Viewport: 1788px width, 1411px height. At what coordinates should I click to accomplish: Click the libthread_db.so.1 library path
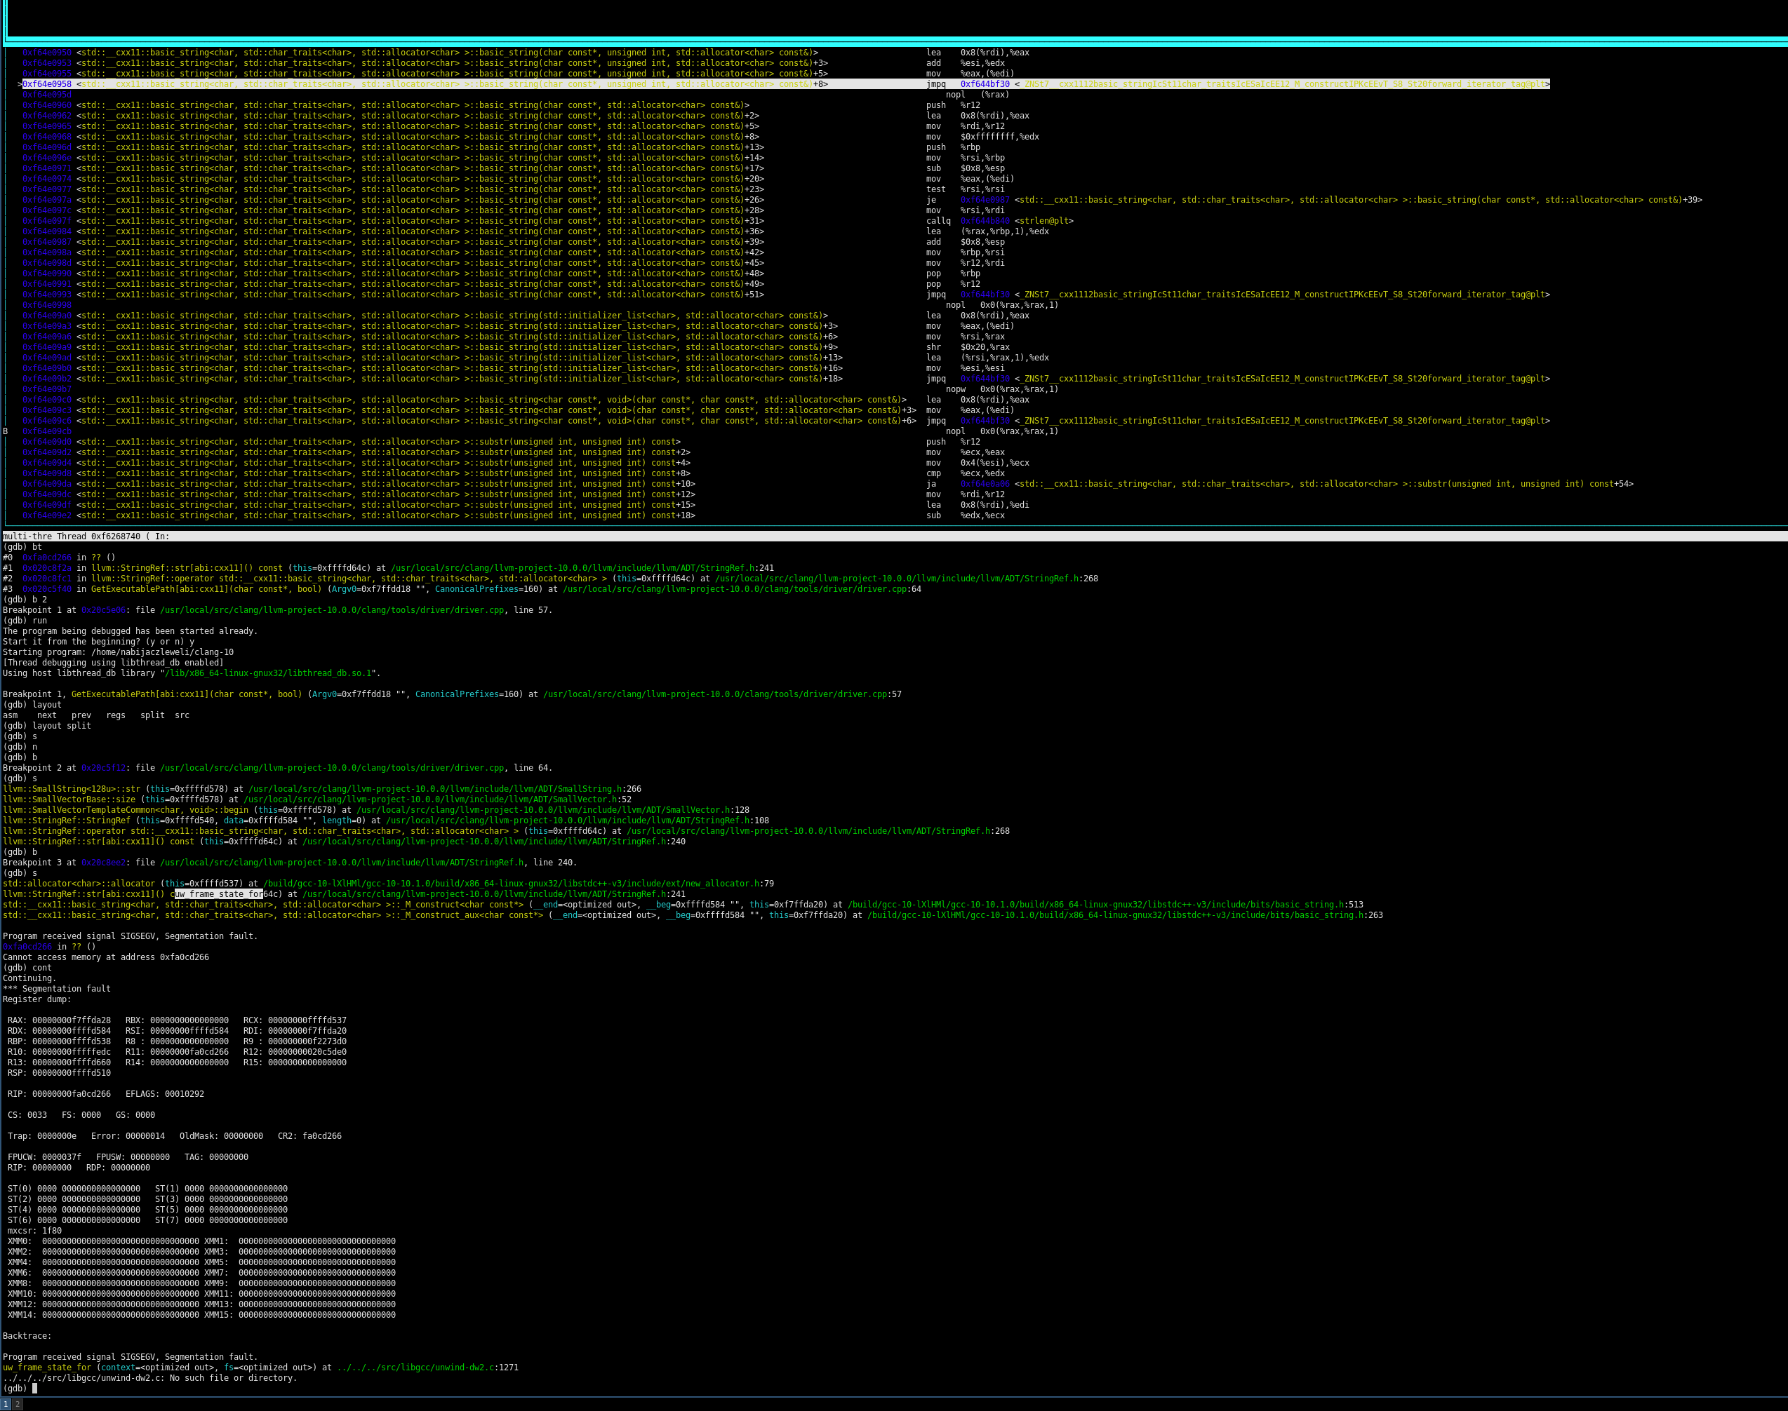coord(270,673)
